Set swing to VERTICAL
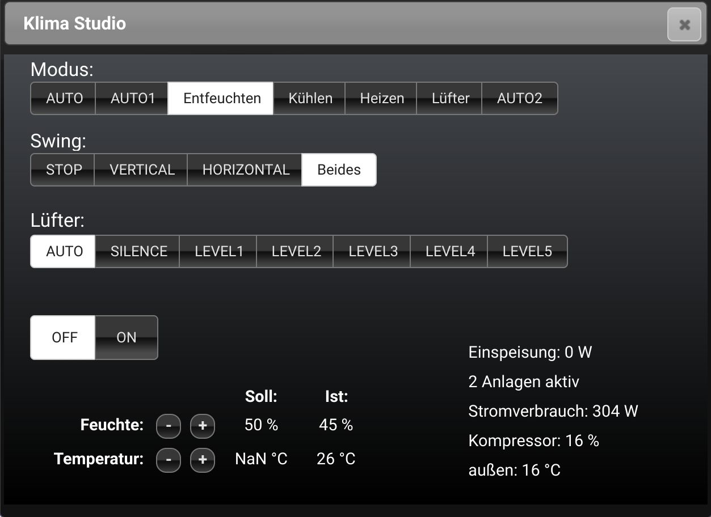Viewport: 711px width, 517px height. [x=141, y=169]
